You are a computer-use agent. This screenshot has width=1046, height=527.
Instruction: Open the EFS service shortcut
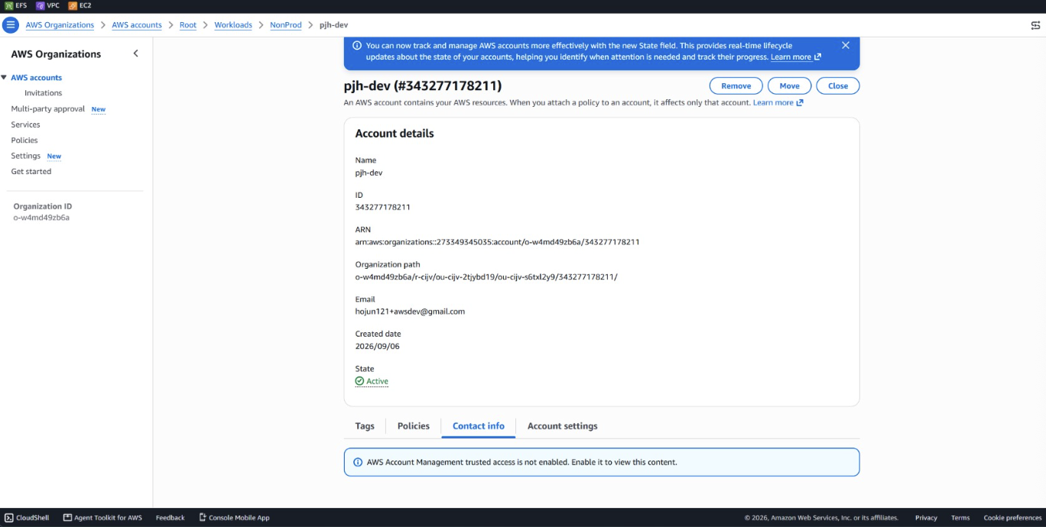point(16,5)
